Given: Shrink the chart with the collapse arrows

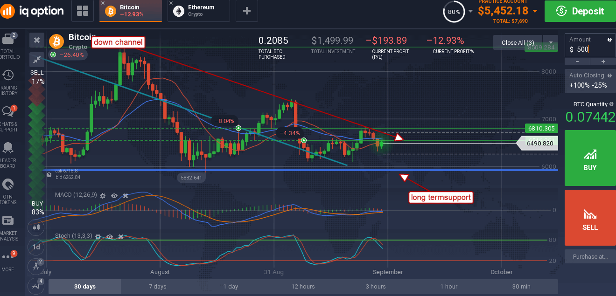Looking at the screenshot, I should click(37, 59).
